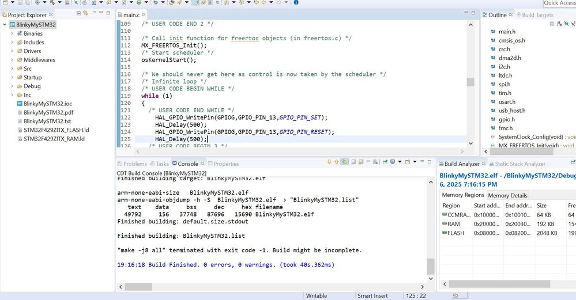Minimize the Project Explorer panel

(101, 12)
